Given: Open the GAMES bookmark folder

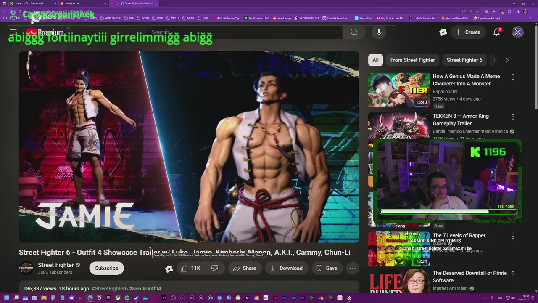Looking at the screenshot, I should click(x=90, y=18).
